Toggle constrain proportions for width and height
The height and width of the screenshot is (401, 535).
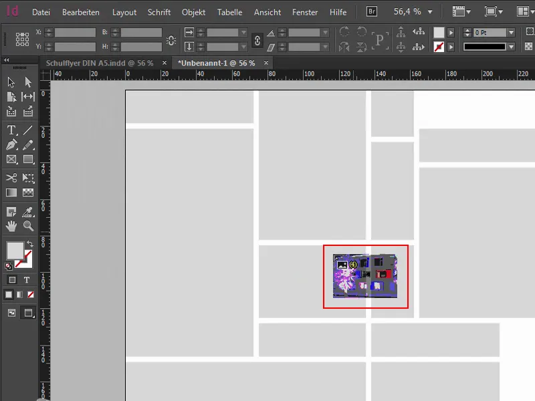coord(171,40)
